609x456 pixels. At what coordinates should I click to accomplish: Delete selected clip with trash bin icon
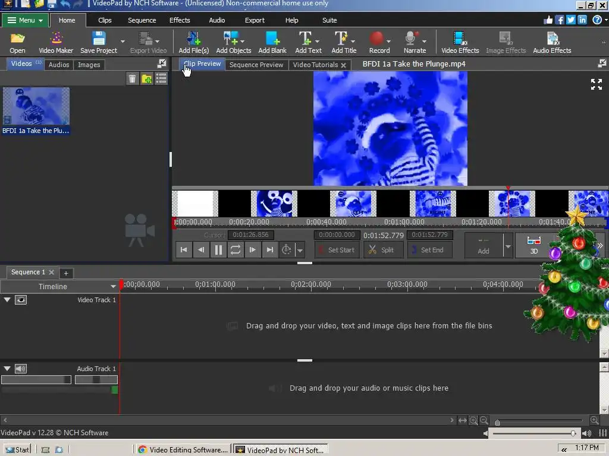pyautogui.click(x=133, y=79)
